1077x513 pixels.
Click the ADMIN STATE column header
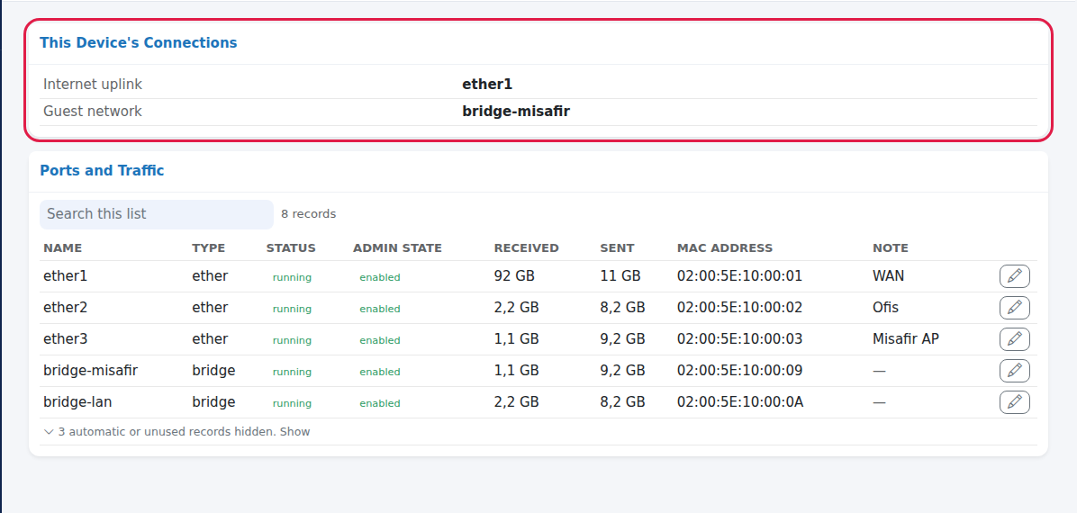pyautogui.click(x=397, y=247)
